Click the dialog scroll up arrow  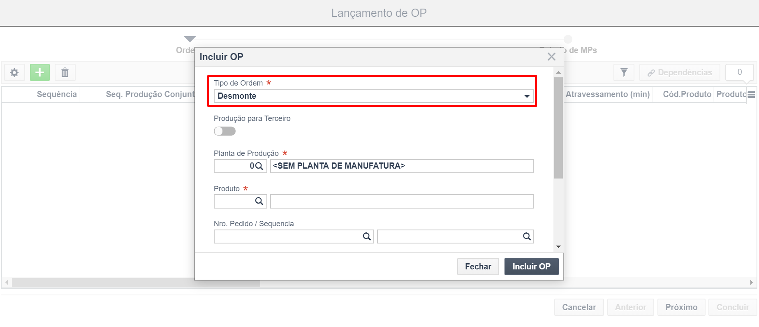tap(558, 72)
